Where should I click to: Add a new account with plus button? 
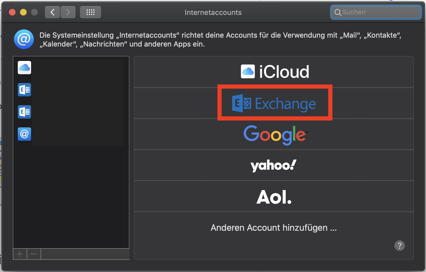pyautogui.click(x=20, y=254)
